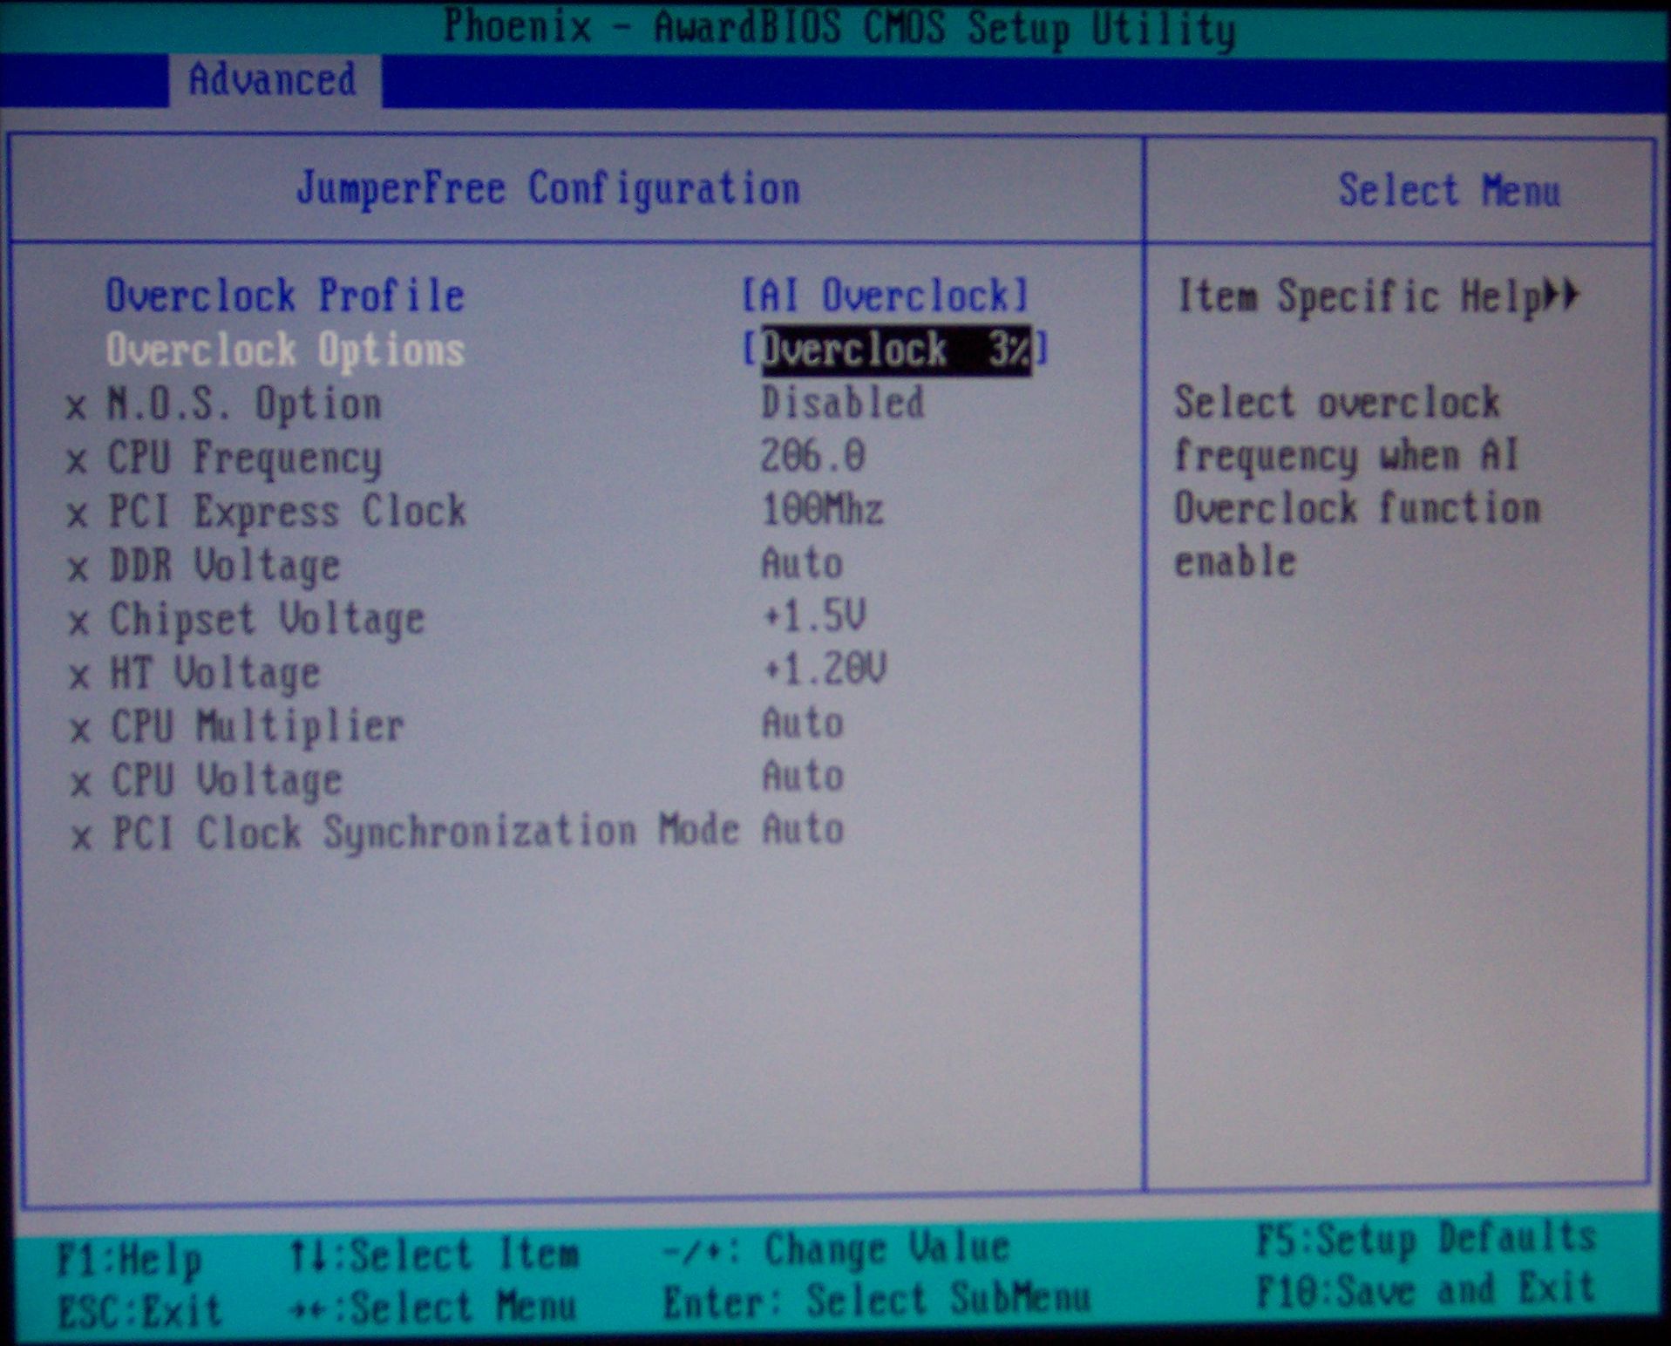Click the Auto value for DDR Voltage
1671x1346 pixels.
[x=803, y=563]
